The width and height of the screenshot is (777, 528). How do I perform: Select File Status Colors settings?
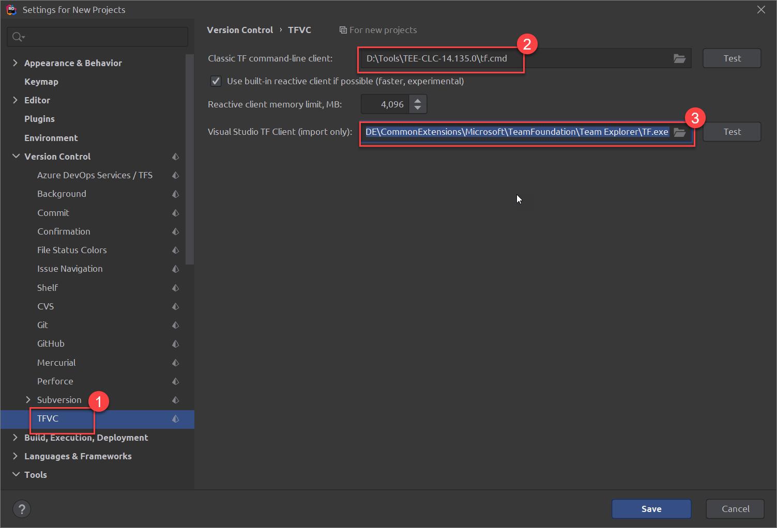coord(72,250)
